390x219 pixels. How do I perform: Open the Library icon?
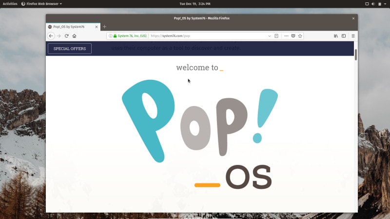[336, 36]
